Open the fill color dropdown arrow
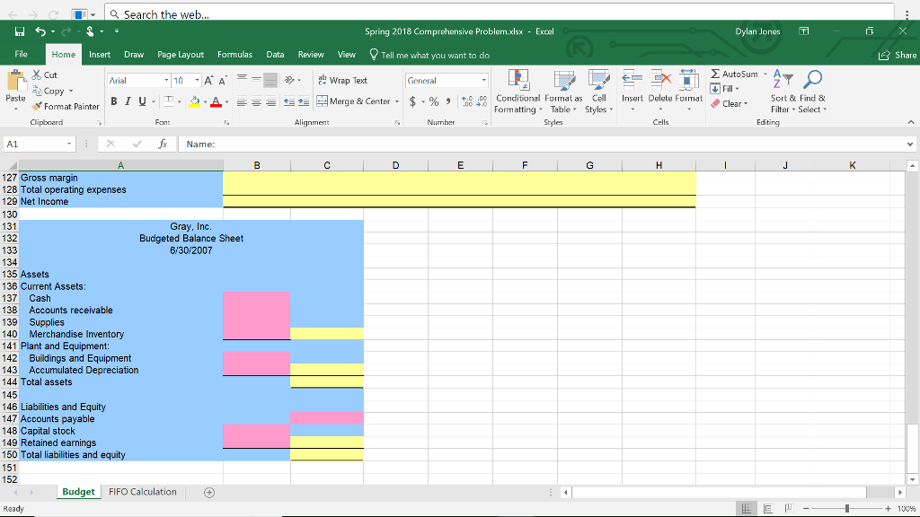Viewport: 920px width, 517px height. [205, 102]
